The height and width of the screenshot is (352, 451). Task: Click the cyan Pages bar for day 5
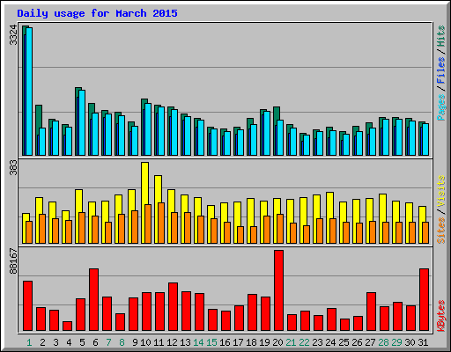(82, 122)
